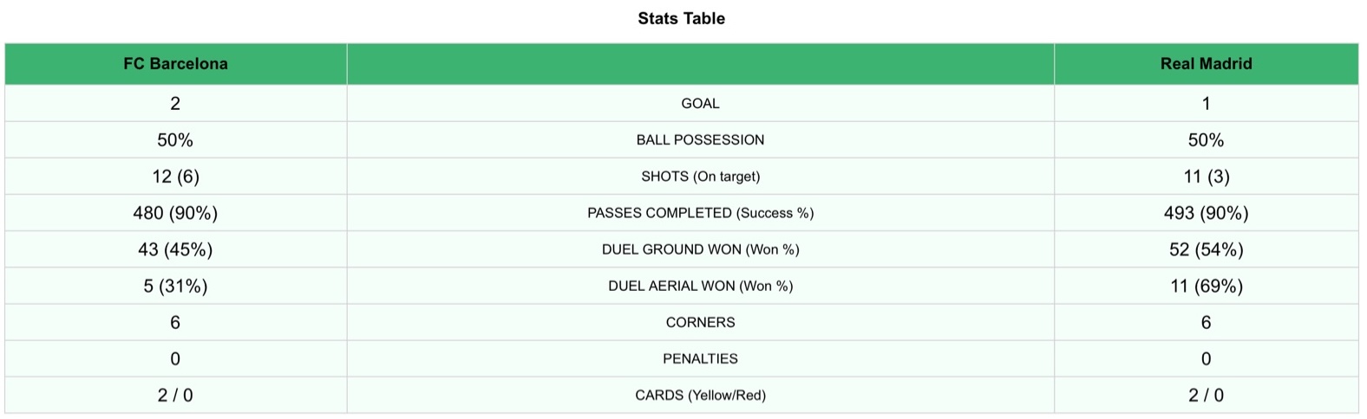This screenshot has height=419, width=1367.
Task: Click the GOAL row label
Action: 700,103
